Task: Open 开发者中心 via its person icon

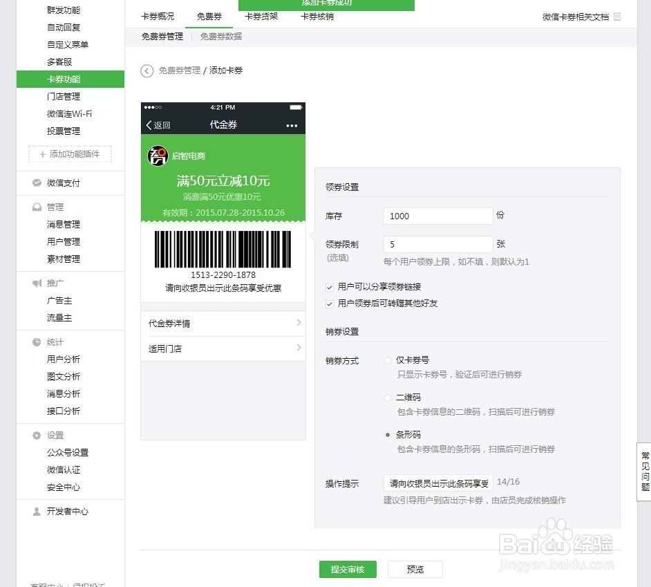Action: 36,511
